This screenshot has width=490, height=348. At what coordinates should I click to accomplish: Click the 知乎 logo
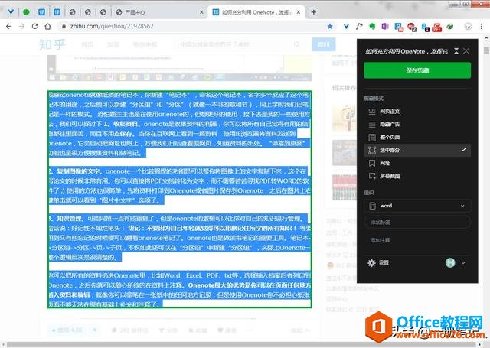(52, 44)
